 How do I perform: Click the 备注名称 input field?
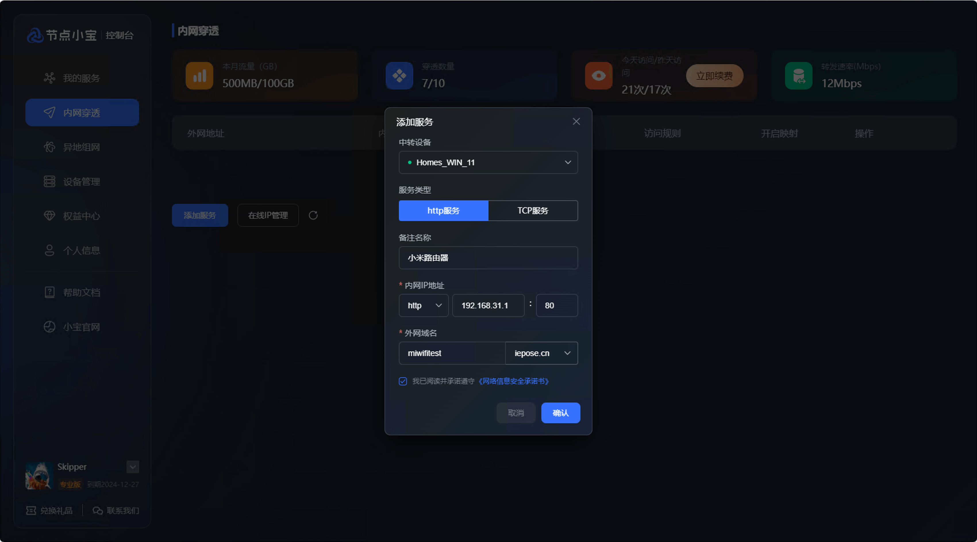[x=488, y=258]
